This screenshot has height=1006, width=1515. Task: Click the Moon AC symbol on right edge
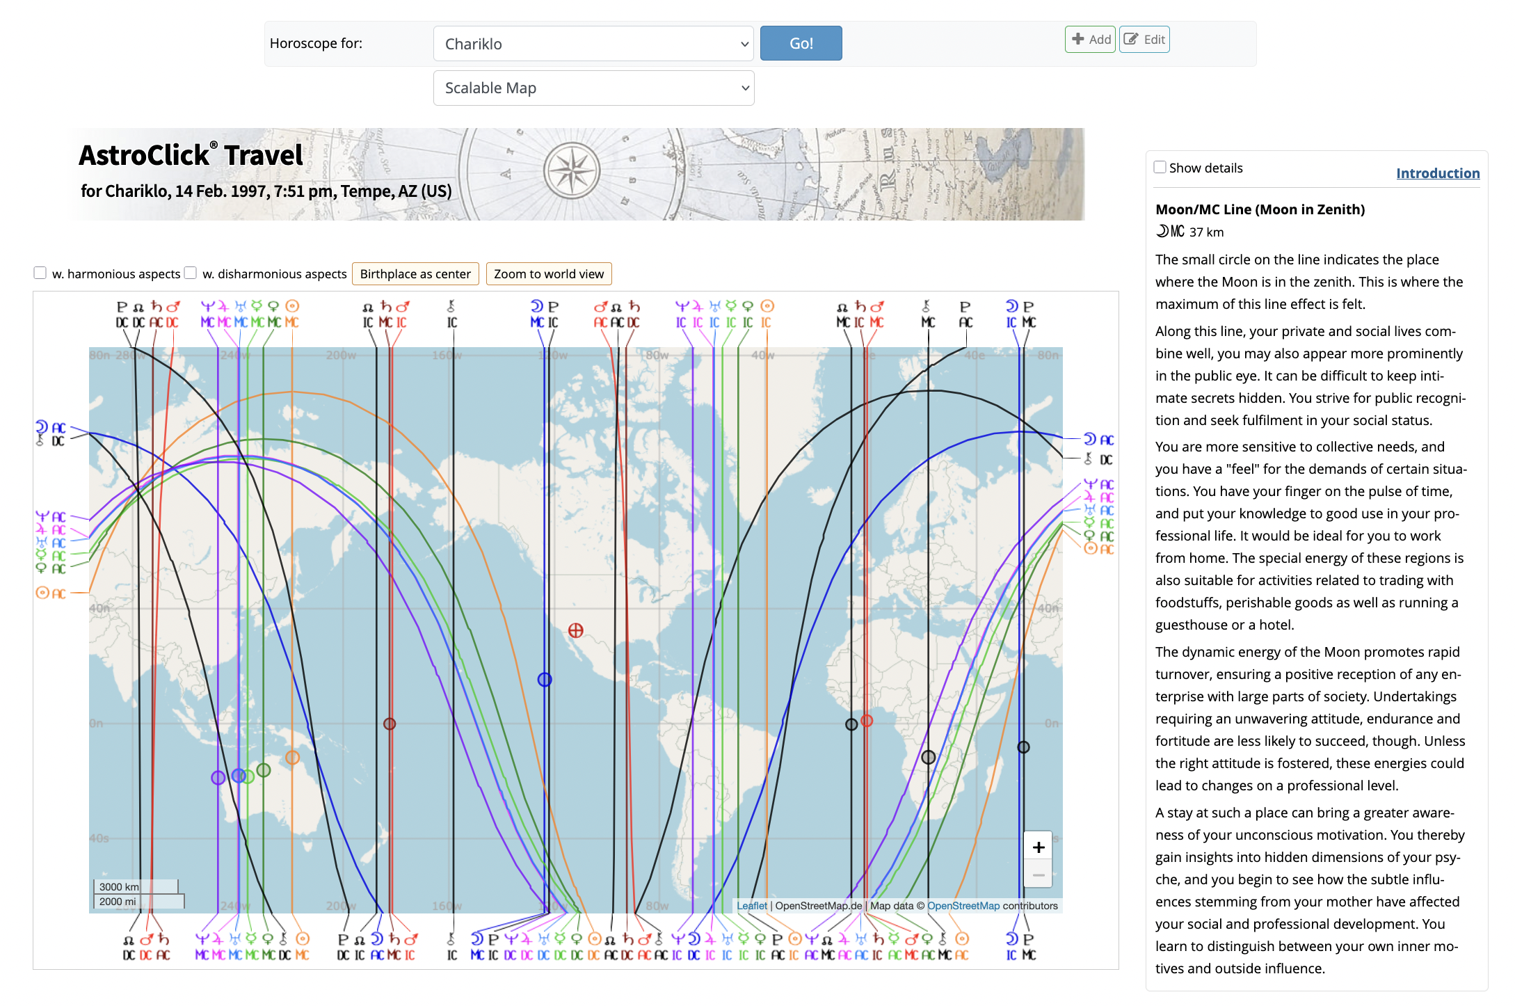pyautogui.click(x=1098, y=439)
